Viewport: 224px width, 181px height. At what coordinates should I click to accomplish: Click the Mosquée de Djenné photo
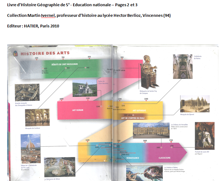click(x=195, y=104)
